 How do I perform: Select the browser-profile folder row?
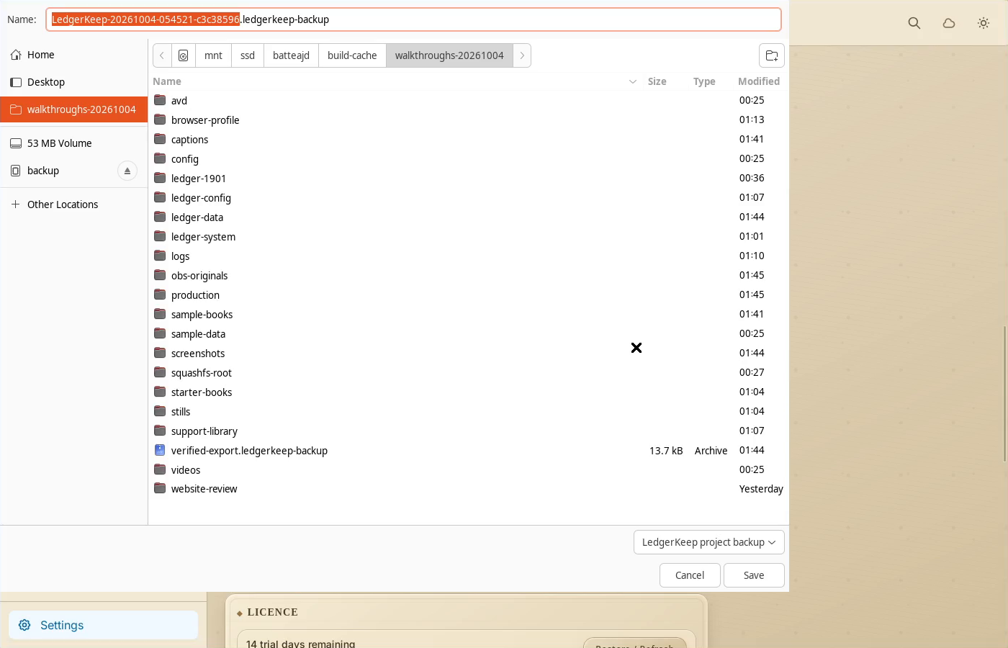point(469,120)
